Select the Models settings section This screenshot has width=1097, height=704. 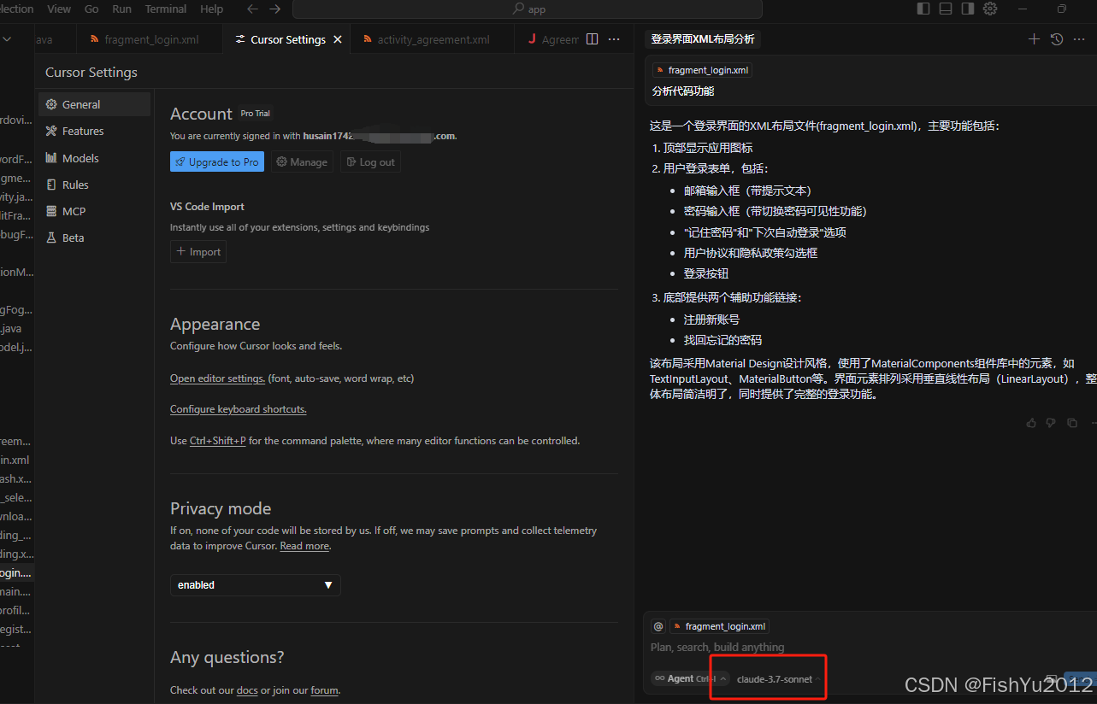94,158
